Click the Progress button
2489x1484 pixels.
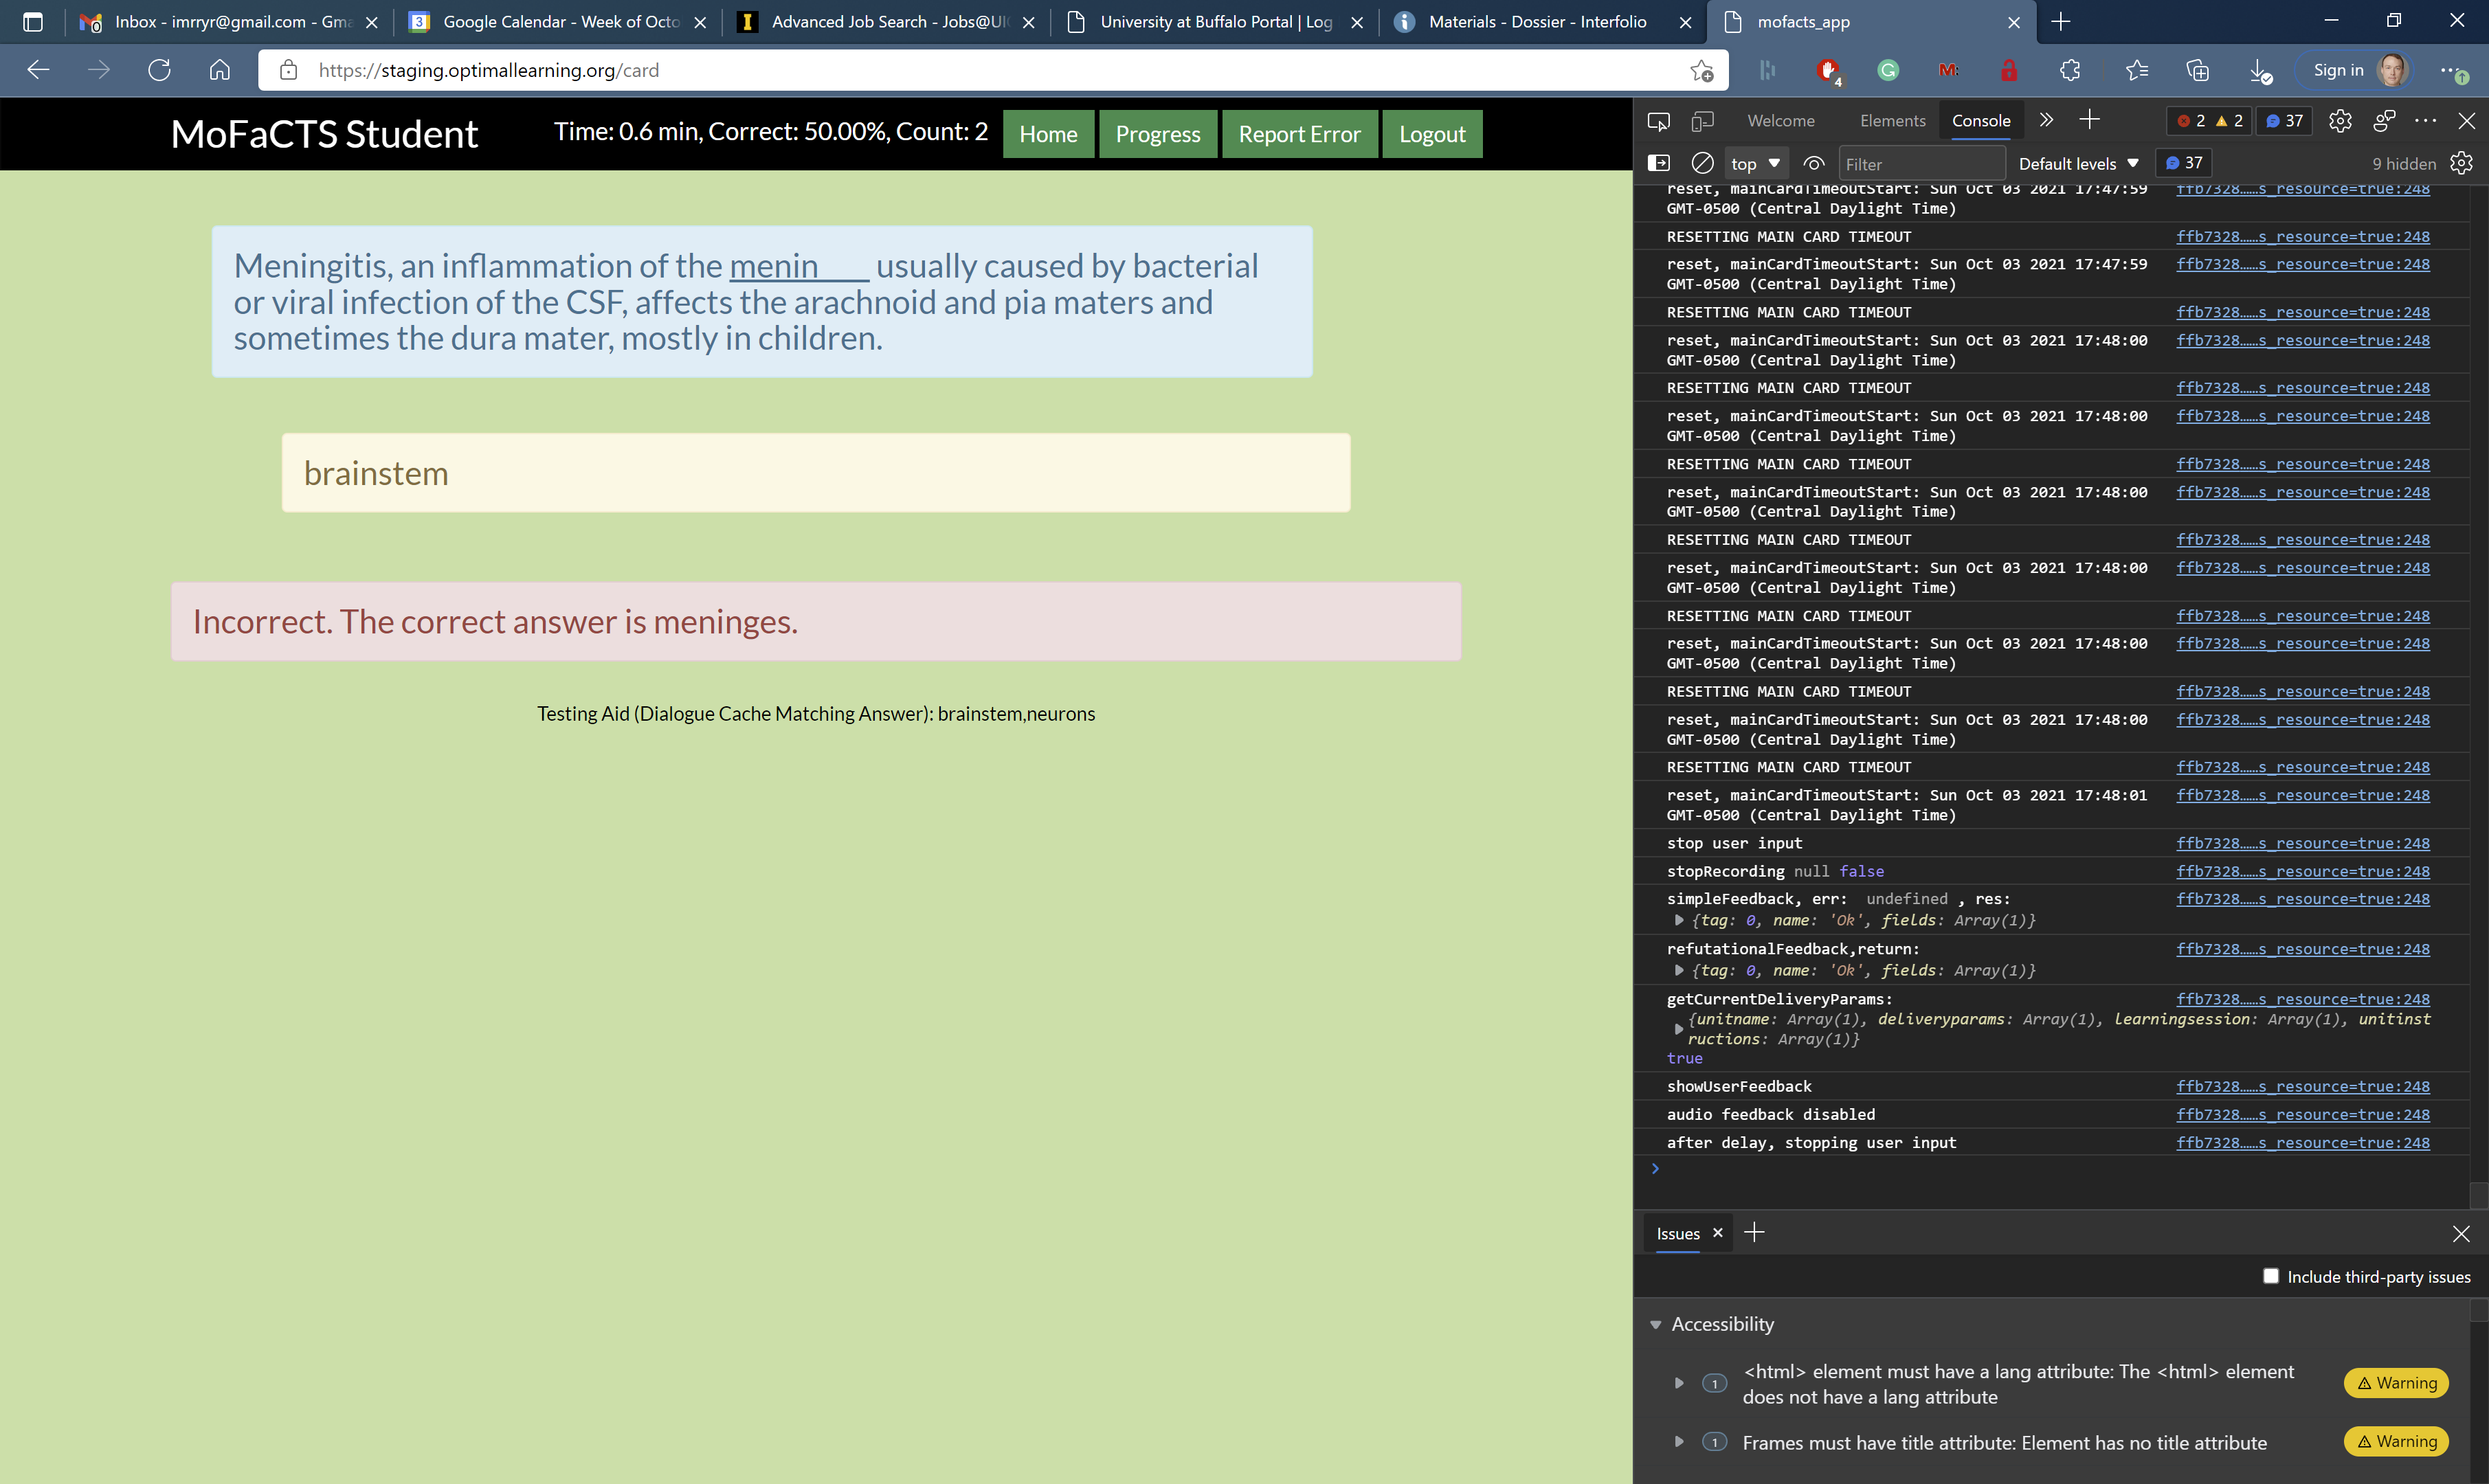pos(1157,133)
